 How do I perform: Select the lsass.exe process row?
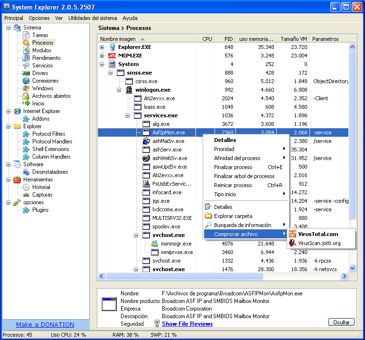[223, 107]
